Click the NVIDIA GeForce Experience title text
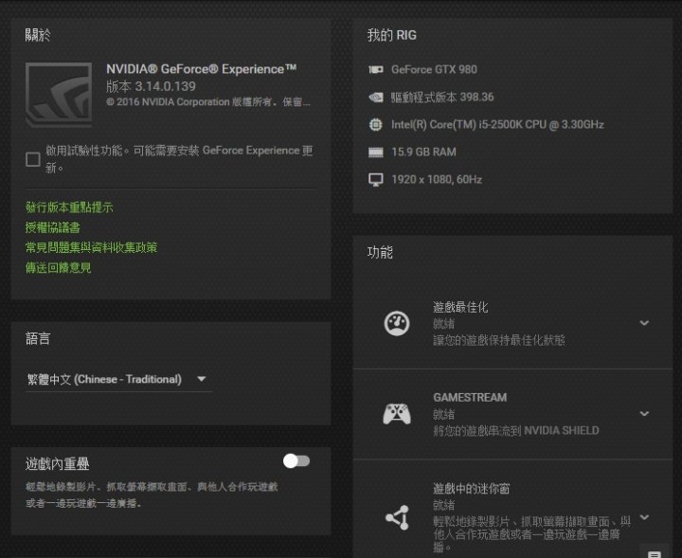The image size is (682, 558). pyautogui.click(x=202, y=69)
